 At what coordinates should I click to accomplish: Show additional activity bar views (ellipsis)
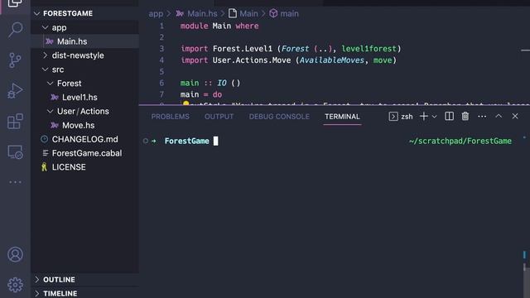[15, 182]
